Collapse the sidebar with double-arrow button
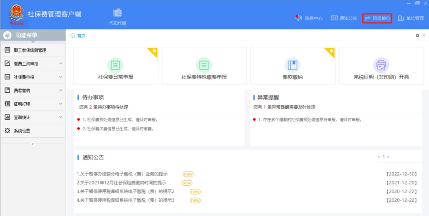This screenshot has height=216, width=429. tap(33, 144)
